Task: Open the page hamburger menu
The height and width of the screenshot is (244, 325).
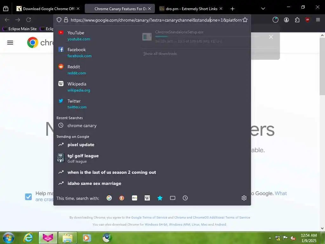Action: [10, 43]
